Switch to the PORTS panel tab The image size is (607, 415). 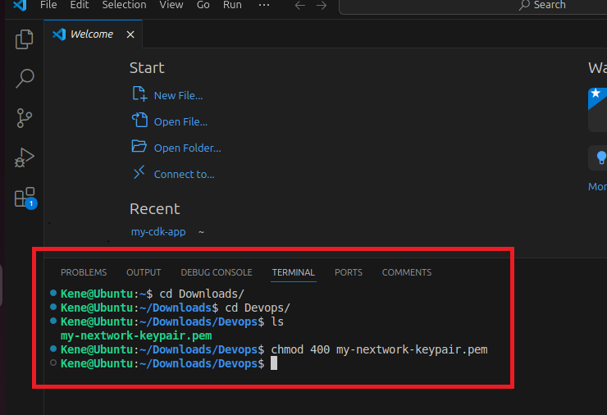[x=349, y=272]
